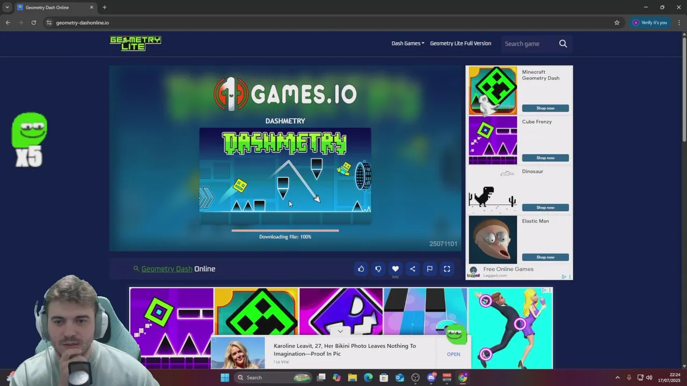Shop now for Cube Frenzy

[x=545, y=158]
